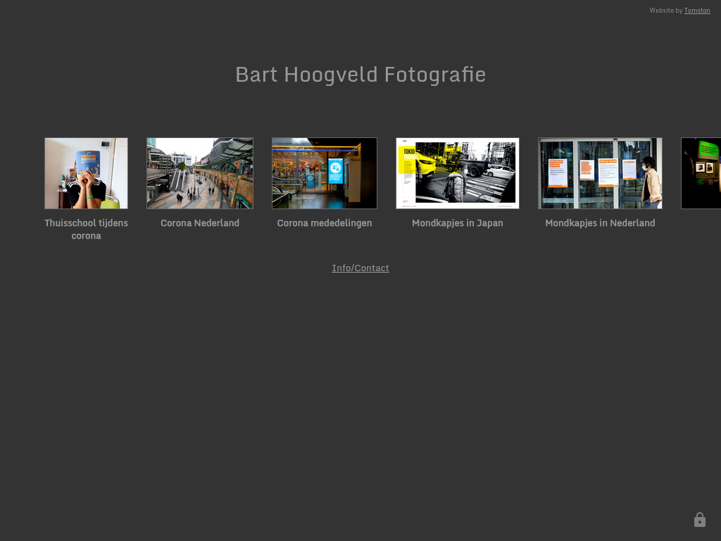The height and width of the screenshot is (541, 721).
Task: Click the masked man in Nederland photo
Action: pos(651,182)
